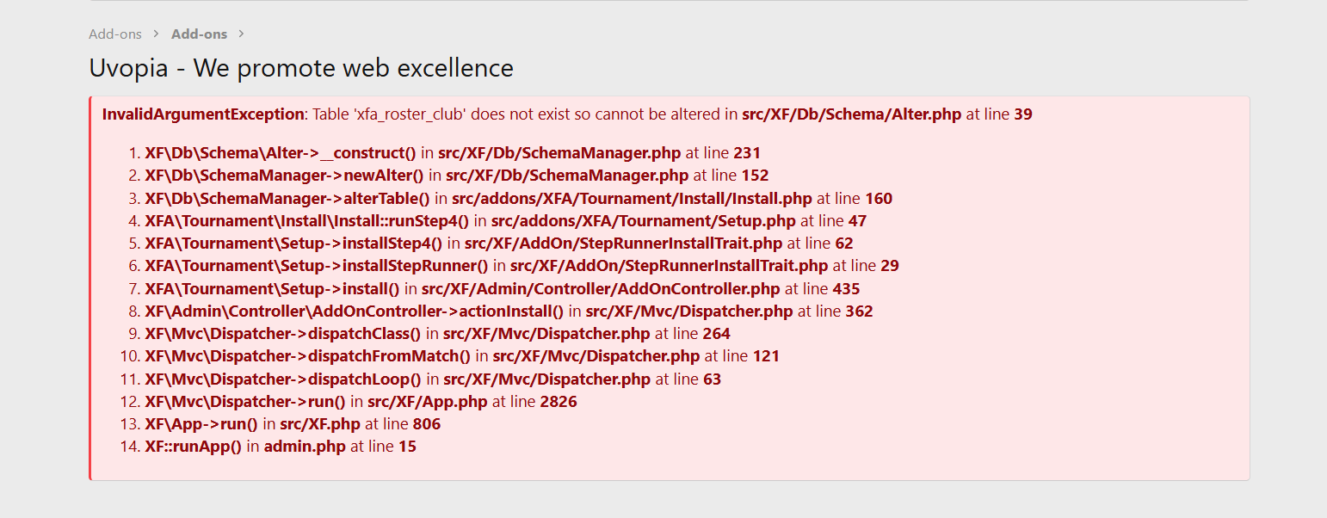Open the first Add-ons breadcrumb link
This screenshot has height=518, width=1327.
pyautogui.click(x=115, y=34)
